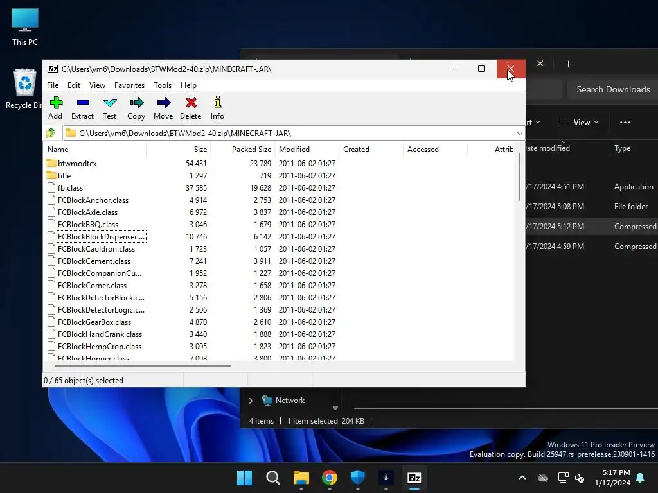Click the Extract toolbar icon
This screenshot has width=658, height=493.
(83, 103)
